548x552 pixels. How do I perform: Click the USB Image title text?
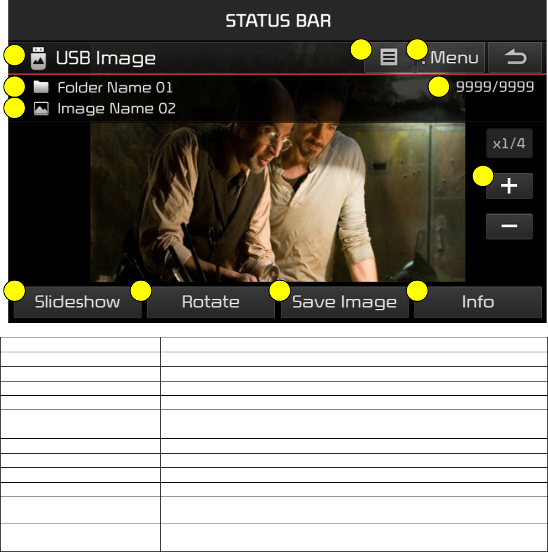tap(106, 58)
